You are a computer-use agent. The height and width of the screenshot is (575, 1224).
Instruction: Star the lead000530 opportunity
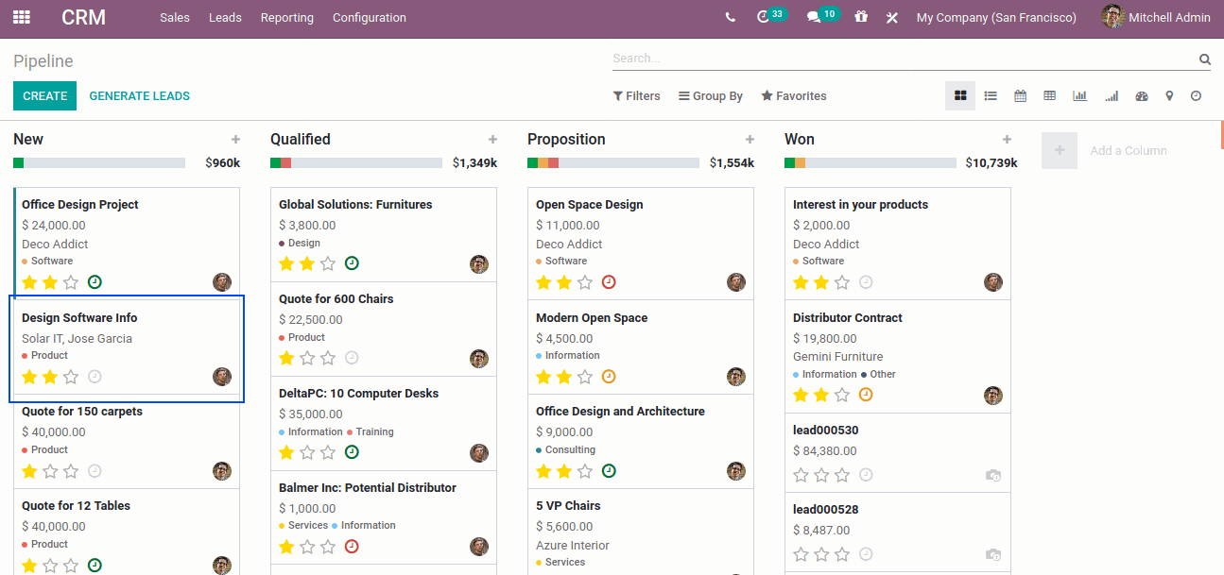801,475
